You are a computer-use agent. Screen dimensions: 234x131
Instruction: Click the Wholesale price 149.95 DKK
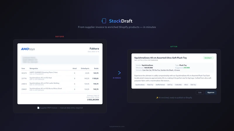tap(148, 68)
